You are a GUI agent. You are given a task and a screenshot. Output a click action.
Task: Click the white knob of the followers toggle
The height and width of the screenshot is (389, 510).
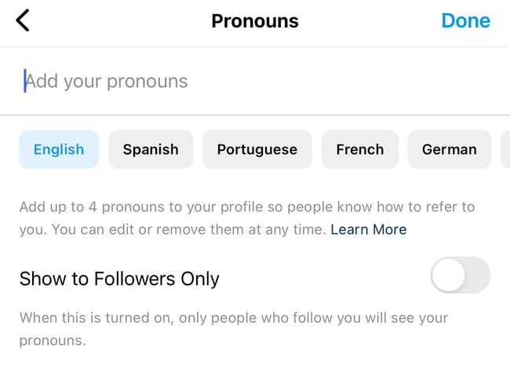click(449, 275)
